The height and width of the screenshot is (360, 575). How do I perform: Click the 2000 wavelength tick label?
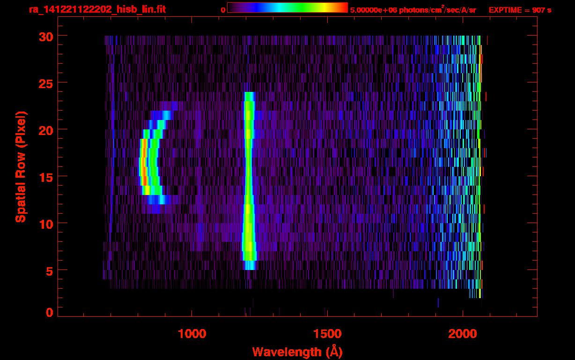[x=463, y=334]
